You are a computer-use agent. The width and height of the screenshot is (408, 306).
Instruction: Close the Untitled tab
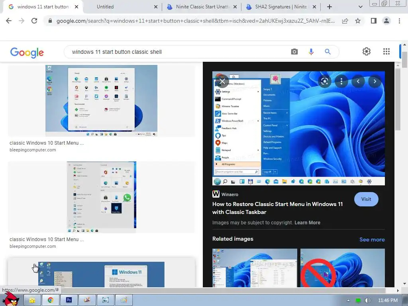click(x=156, y=7)
